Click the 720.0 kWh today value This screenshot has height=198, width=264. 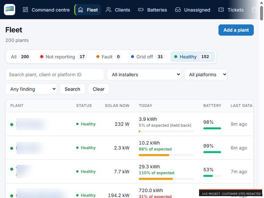click(151, 190)
